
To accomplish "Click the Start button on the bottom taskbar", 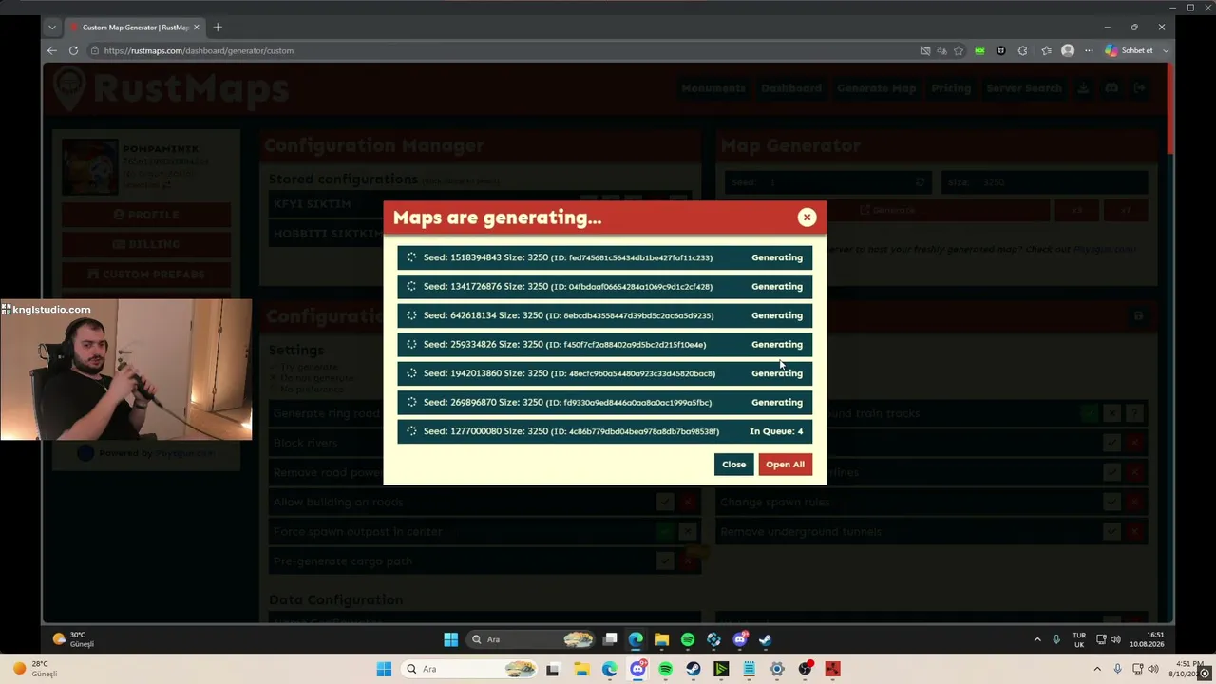I will (x=384, y=669).
